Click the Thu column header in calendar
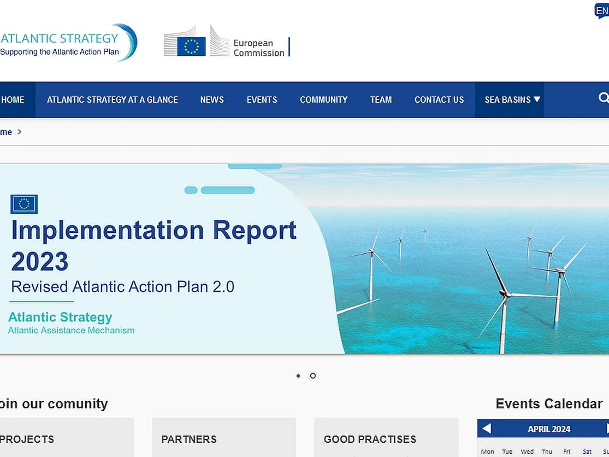609x457 pixels. tap(547, 452)
